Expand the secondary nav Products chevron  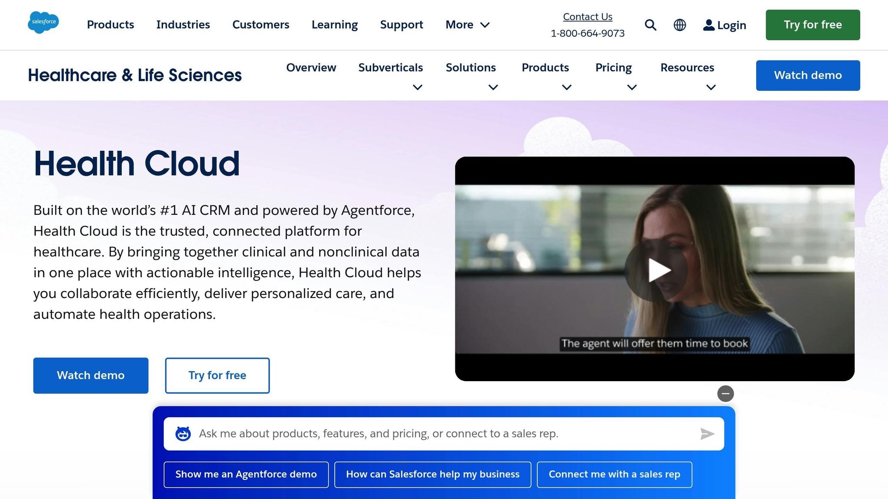click(x=567, y=87)
